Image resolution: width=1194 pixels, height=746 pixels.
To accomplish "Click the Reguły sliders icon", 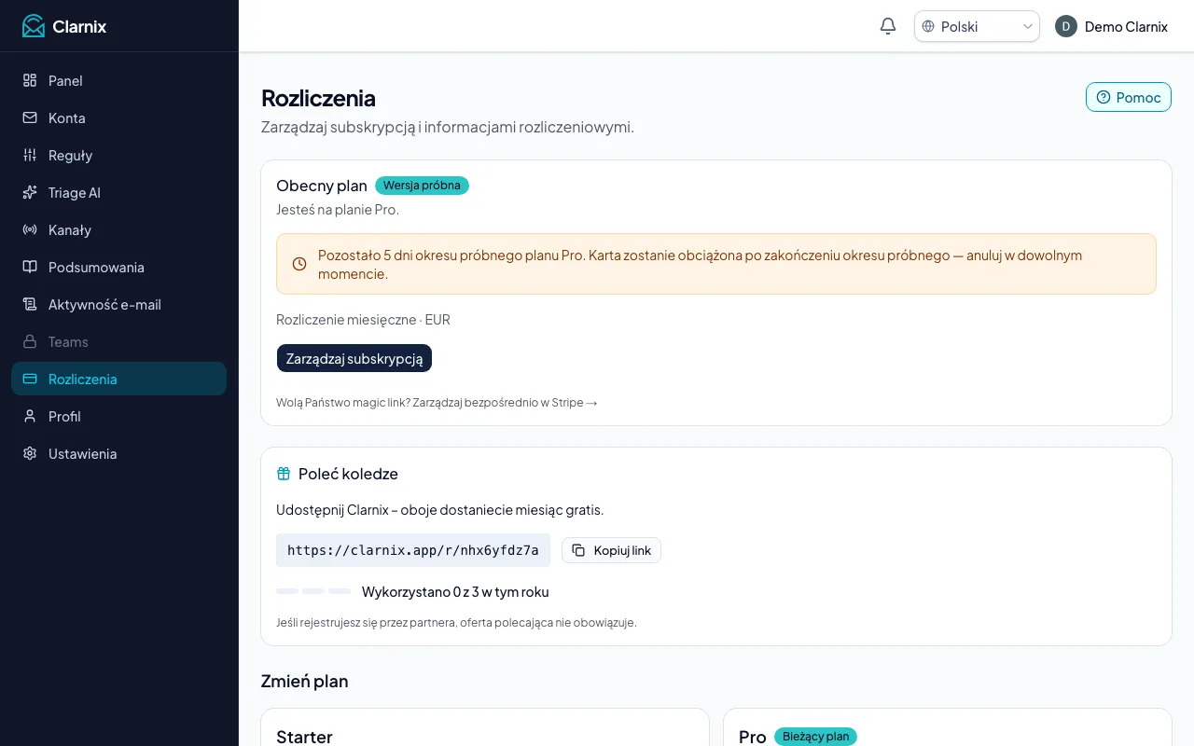I will pyautogui.click(x=30, y=156).
